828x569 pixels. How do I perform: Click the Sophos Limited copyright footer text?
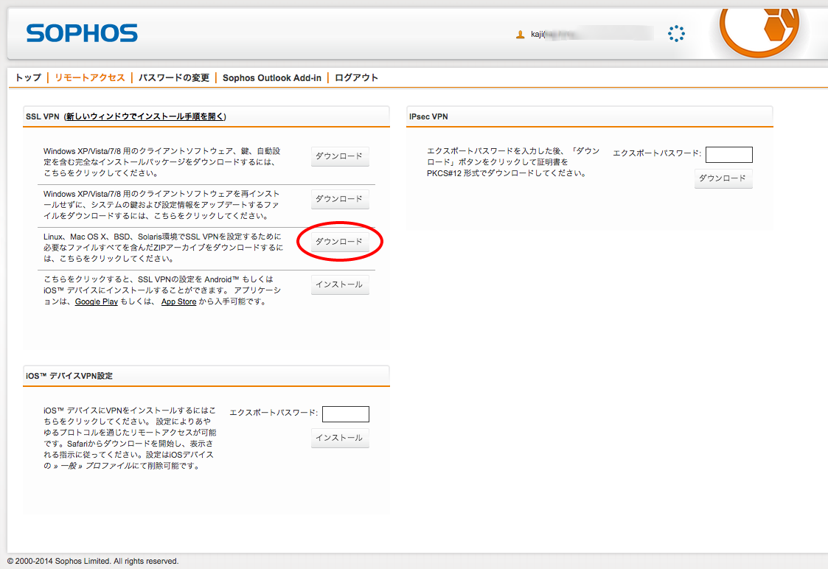[x=93, y=561]
